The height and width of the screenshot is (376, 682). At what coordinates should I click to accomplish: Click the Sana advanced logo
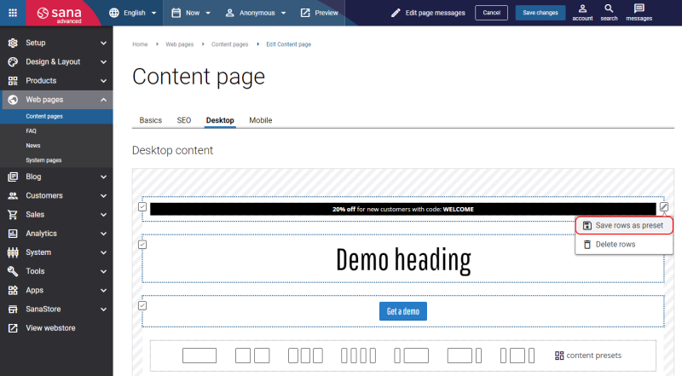click(x=60, y=14)
